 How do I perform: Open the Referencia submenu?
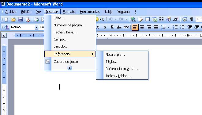[x=70, y=54]
